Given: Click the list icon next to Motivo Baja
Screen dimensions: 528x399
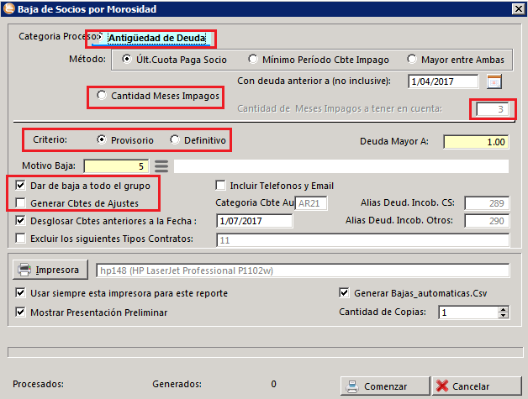Looking at the screenshot, I should coord(161,165).
